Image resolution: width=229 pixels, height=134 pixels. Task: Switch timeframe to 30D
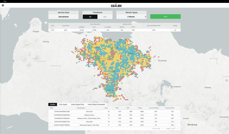(105, 17)
